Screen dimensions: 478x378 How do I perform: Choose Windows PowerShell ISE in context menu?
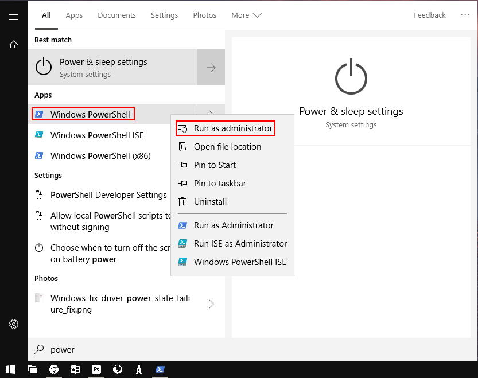(x=232, y=262)
